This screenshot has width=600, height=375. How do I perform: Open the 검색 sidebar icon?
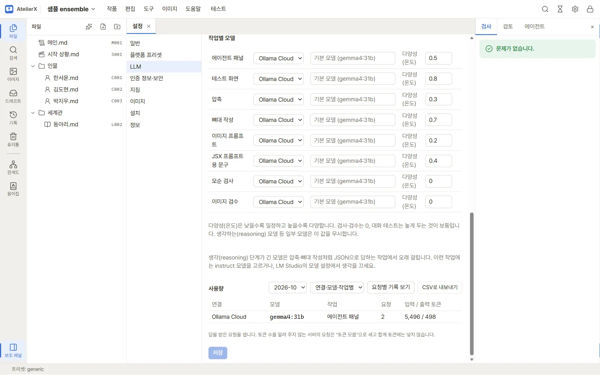[x=13, y=53]
